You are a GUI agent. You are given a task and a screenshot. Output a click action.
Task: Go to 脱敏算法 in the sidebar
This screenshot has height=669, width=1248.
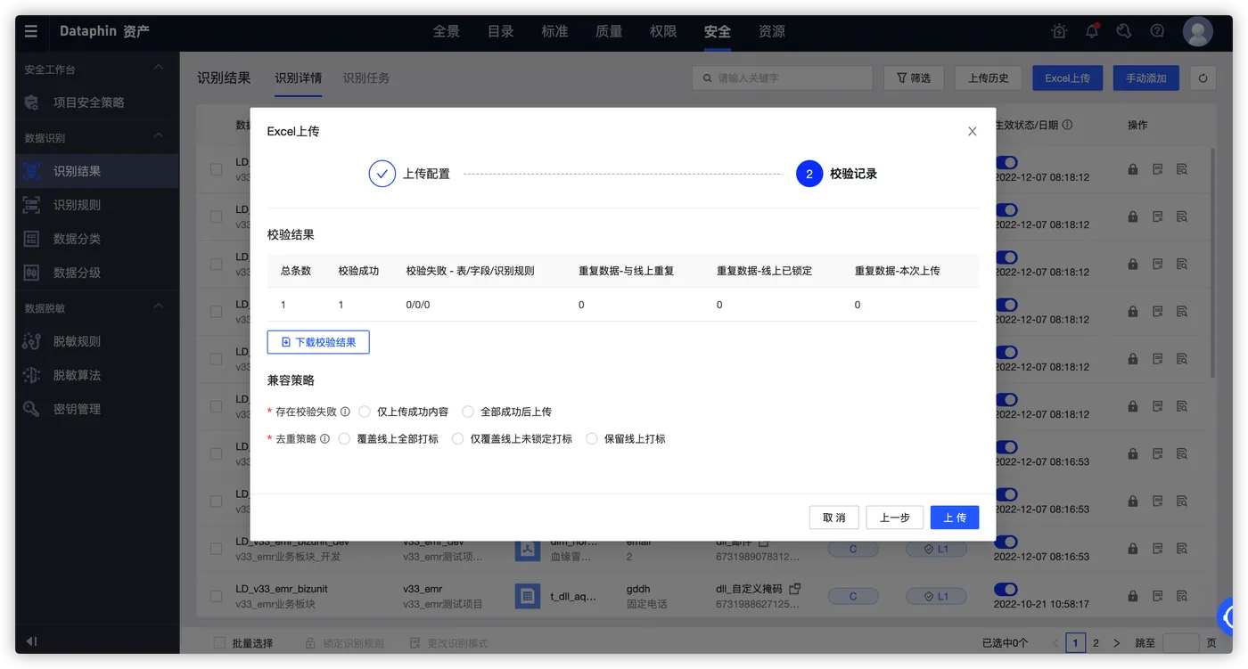[x=96, y=375]
